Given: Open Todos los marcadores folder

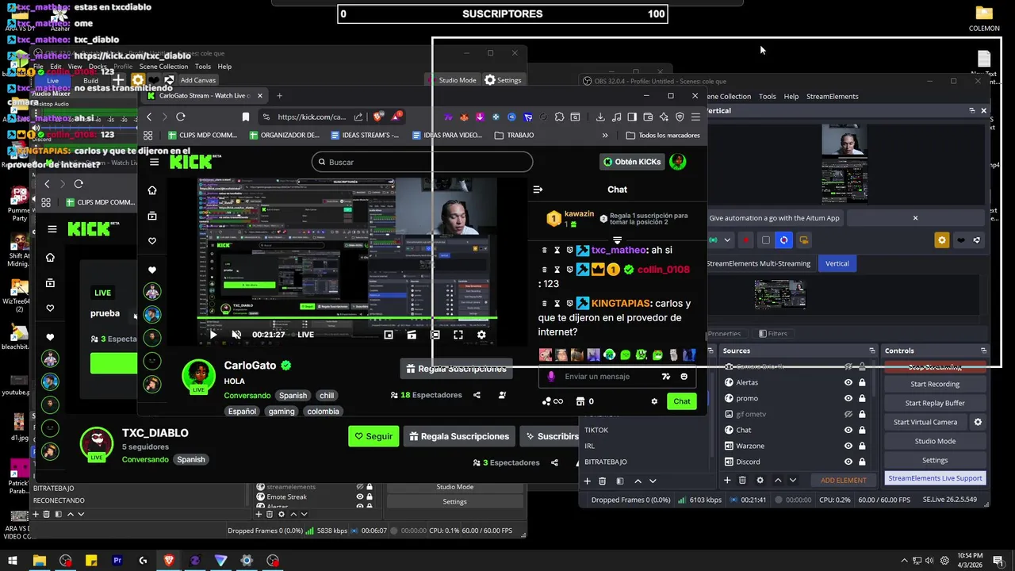Looking at the screenshot, I should coord(663,136).
